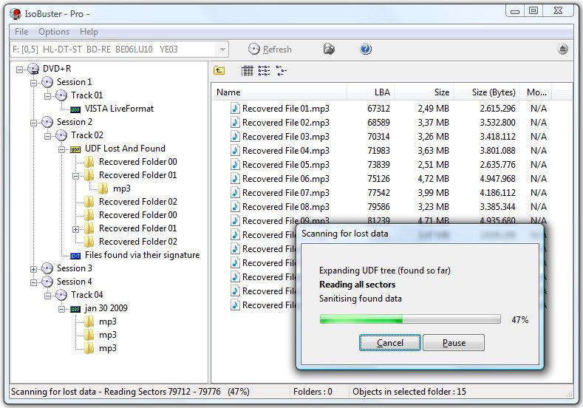Pause the lost data scan
This screenshot has height=408, width=583.
tap(454, 343)
